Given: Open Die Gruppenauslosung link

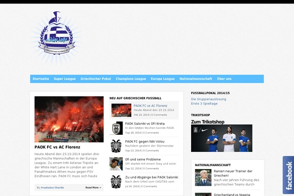Looking at the screenshot, I should pyautogui.click(x=209, y=99).
